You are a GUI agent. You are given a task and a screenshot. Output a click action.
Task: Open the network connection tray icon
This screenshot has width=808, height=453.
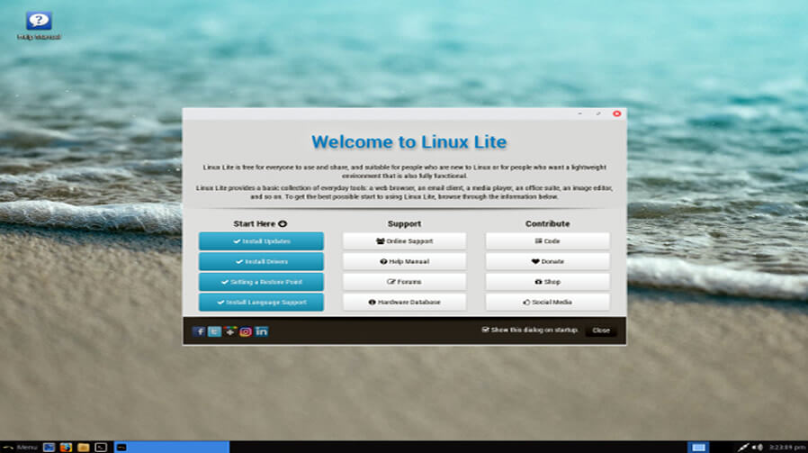[x=743, y=448]
